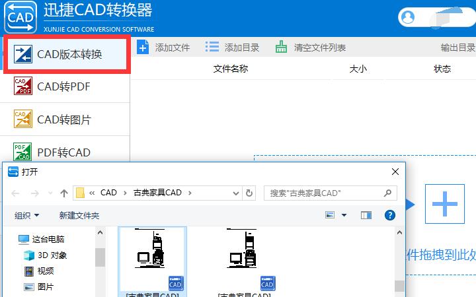Select 这台电脑 in navigation tree
The height and width of the screenshot is (297, 476).
41,239
